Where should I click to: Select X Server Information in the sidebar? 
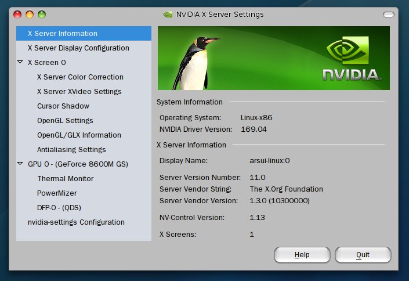click(84, 34)
